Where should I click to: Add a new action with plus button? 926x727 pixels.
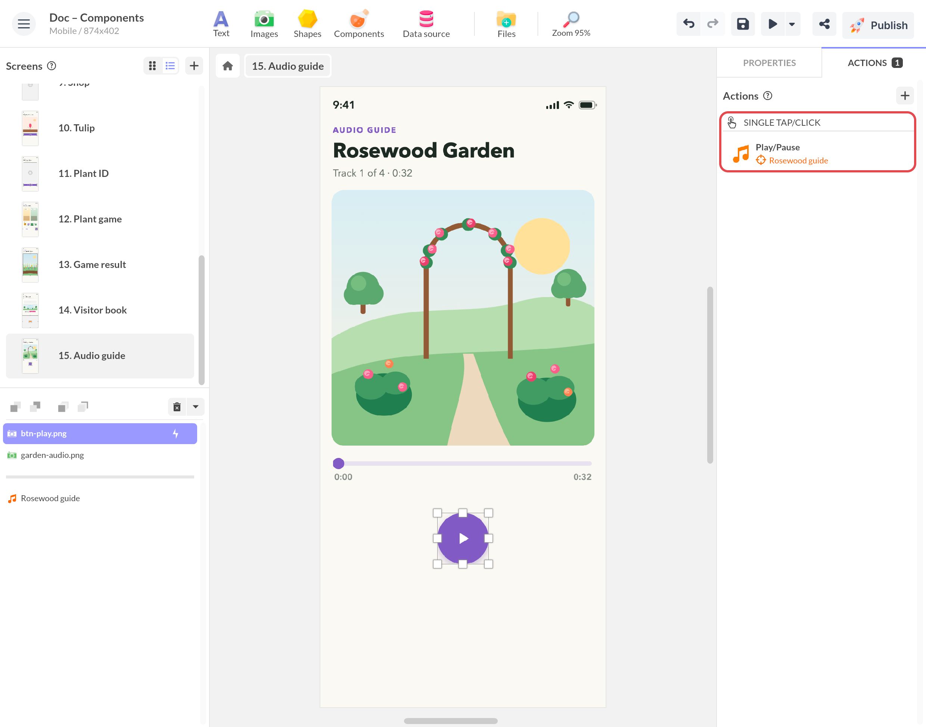click(x=905, y=96)
